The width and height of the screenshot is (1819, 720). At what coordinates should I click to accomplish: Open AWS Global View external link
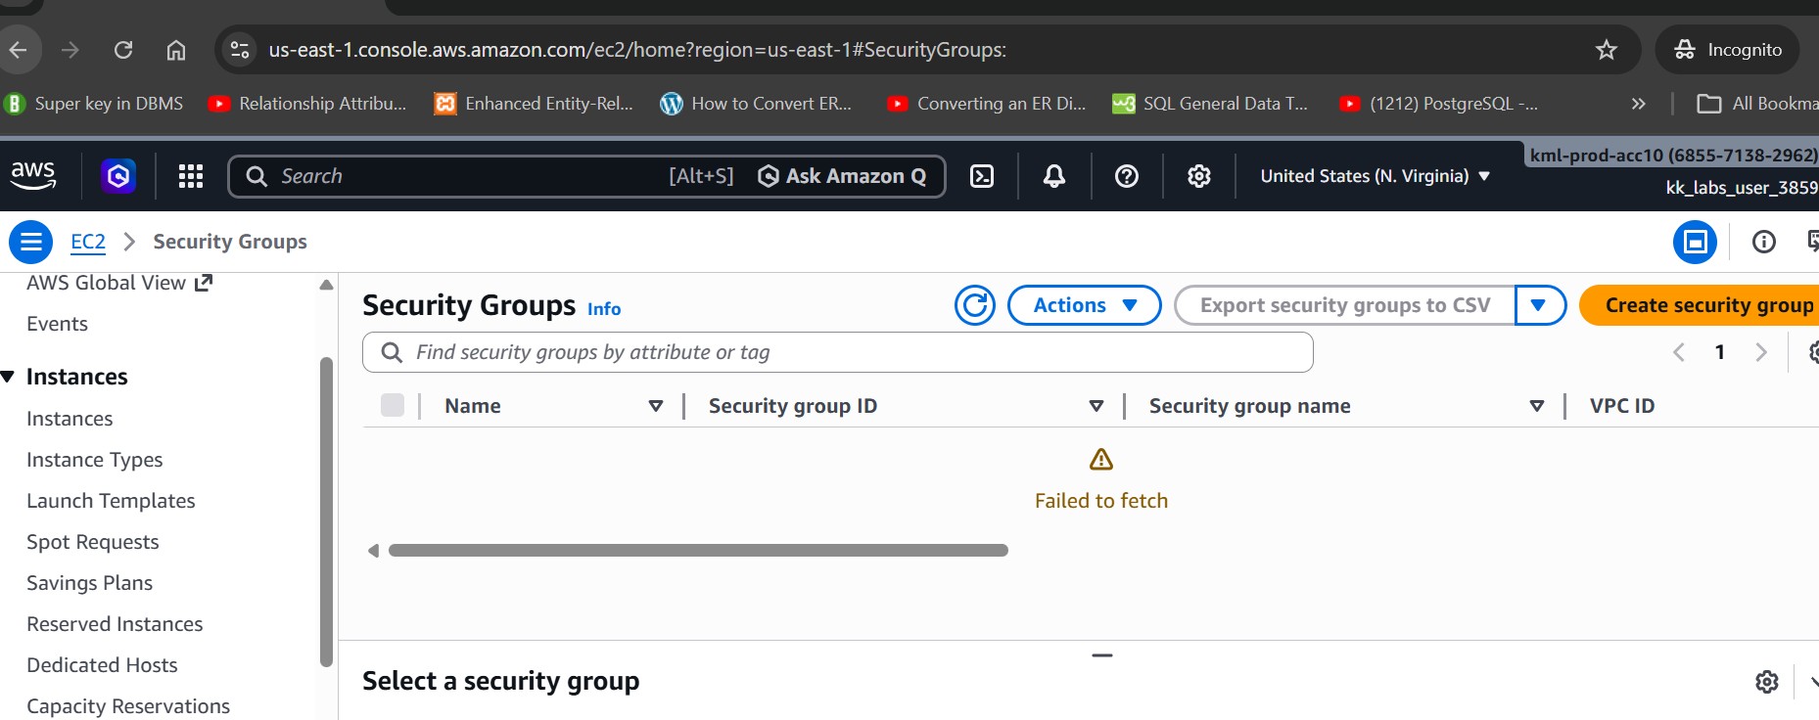pyautogui.click(x=119, y=283)
